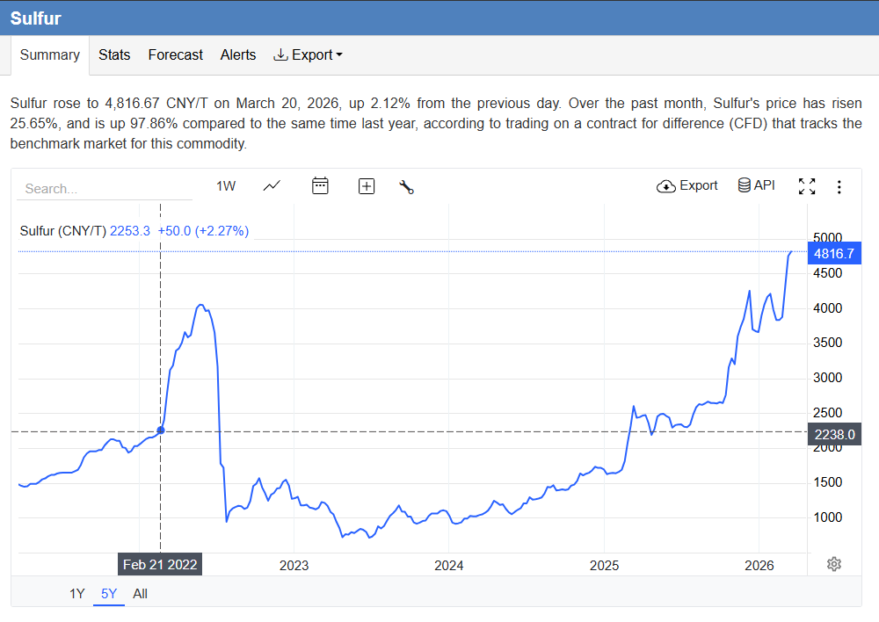Click the 4816.7 current price label
879x622 pixels.
(x=833, y=253)
